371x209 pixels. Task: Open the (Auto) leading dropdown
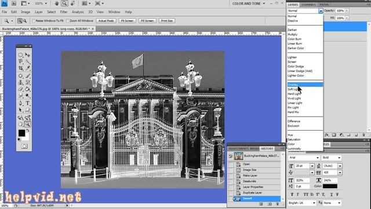point(340,166)
